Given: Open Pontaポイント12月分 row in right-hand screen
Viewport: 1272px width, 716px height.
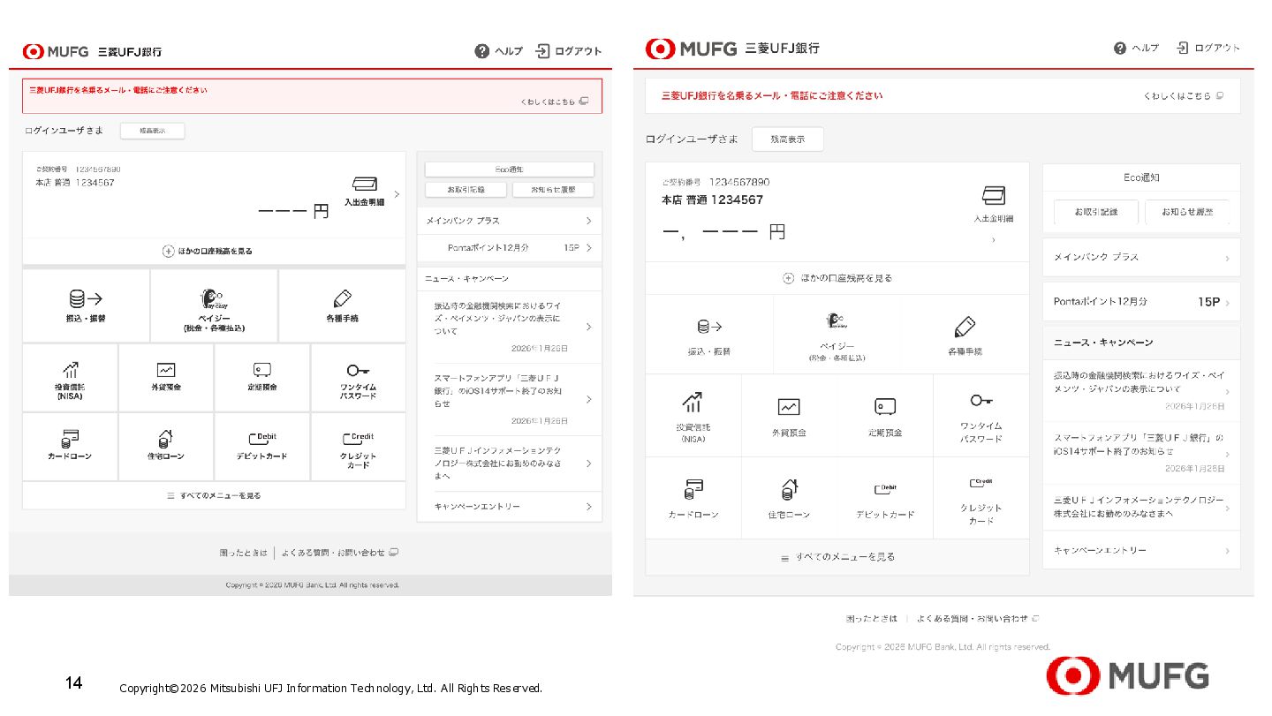Looking at the screenshot, I should click(1141, 302).
